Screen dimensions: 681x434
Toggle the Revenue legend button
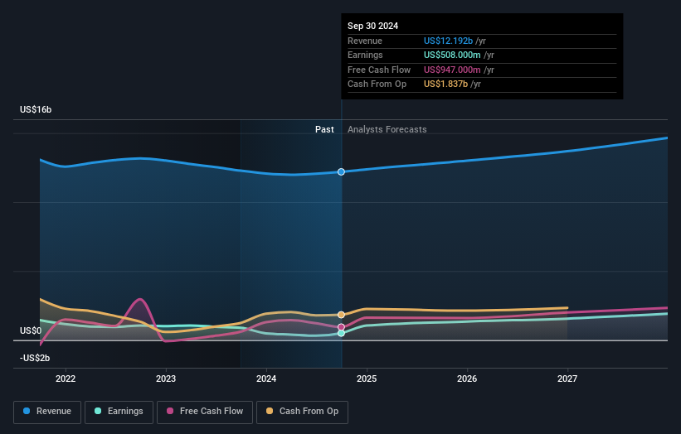47,412
